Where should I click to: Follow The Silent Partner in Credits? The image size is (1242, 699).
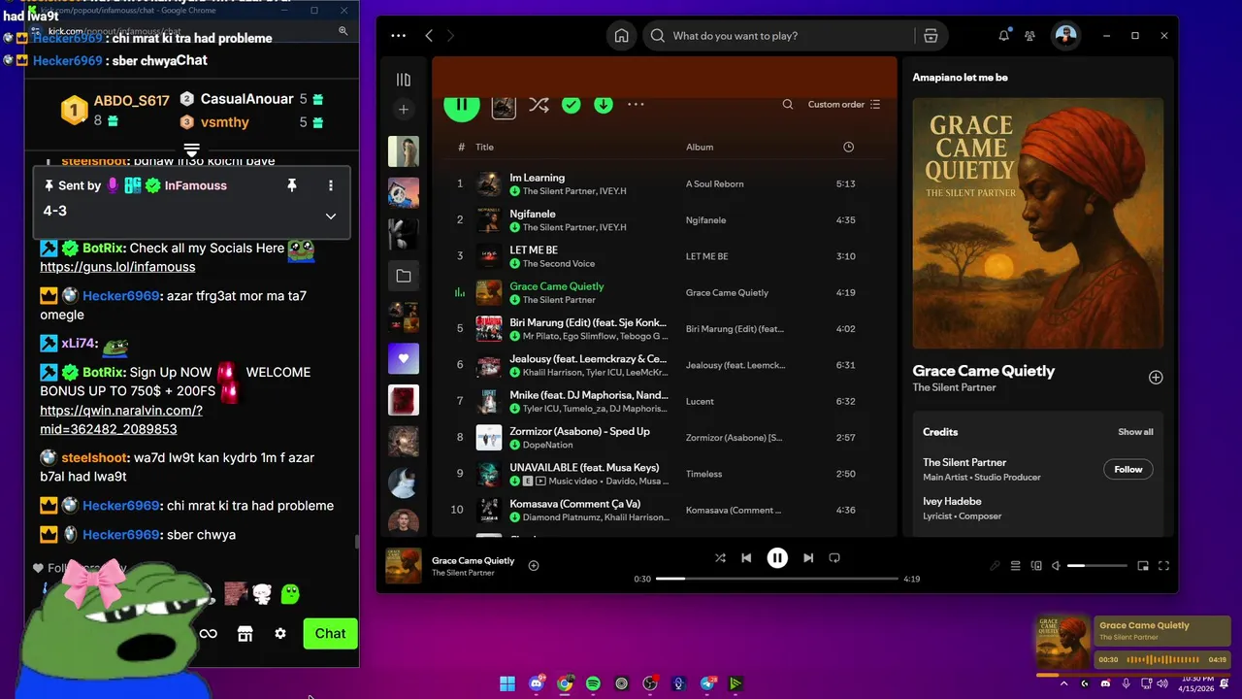(1128, 470)
